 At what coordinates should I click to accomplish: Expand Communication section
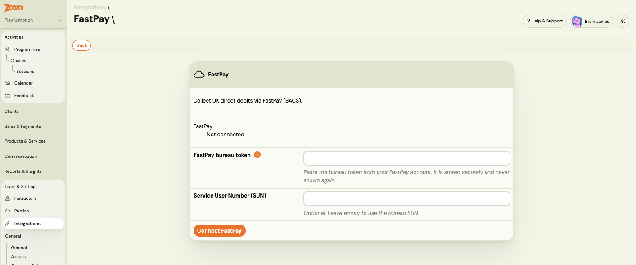21,157
